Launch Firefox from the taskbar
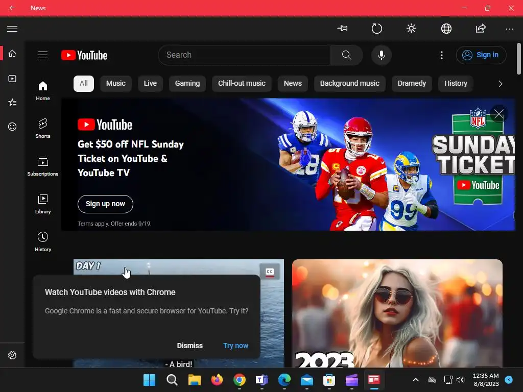This screenshot has height=392, width=523. (x=217, y=380)
